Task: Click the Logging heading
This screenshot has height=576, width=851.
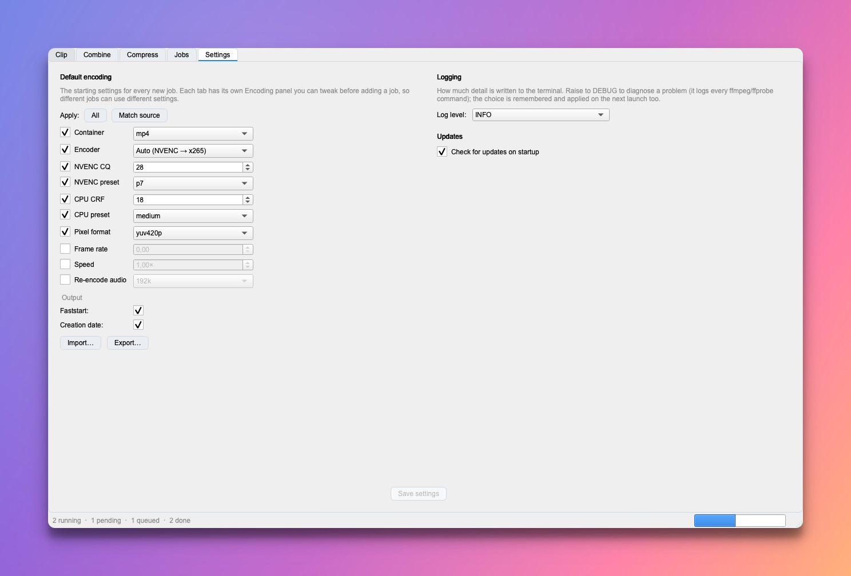Action: point(449,77)
